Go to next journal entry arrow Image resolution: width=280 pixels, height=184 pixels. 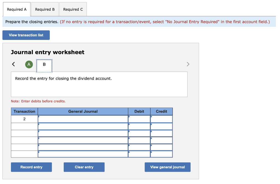[188, 64]
